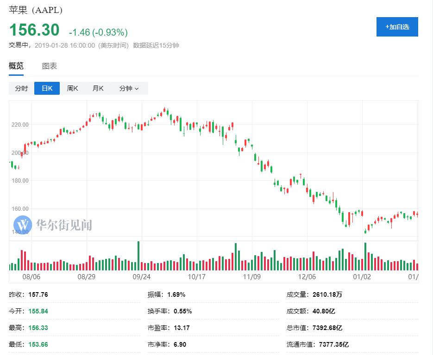Select the 分时 intraday chart view

tap(21, 88)
